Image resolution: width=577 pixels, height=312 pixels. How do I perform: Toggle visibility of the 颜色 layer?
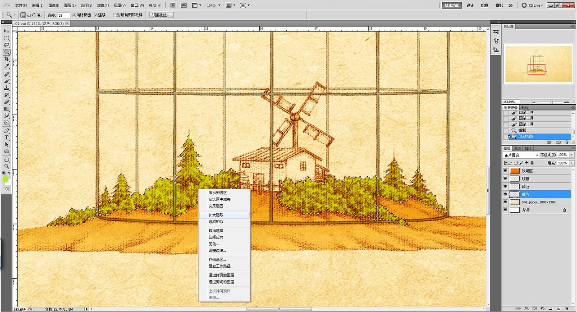[x=506, y=187]
